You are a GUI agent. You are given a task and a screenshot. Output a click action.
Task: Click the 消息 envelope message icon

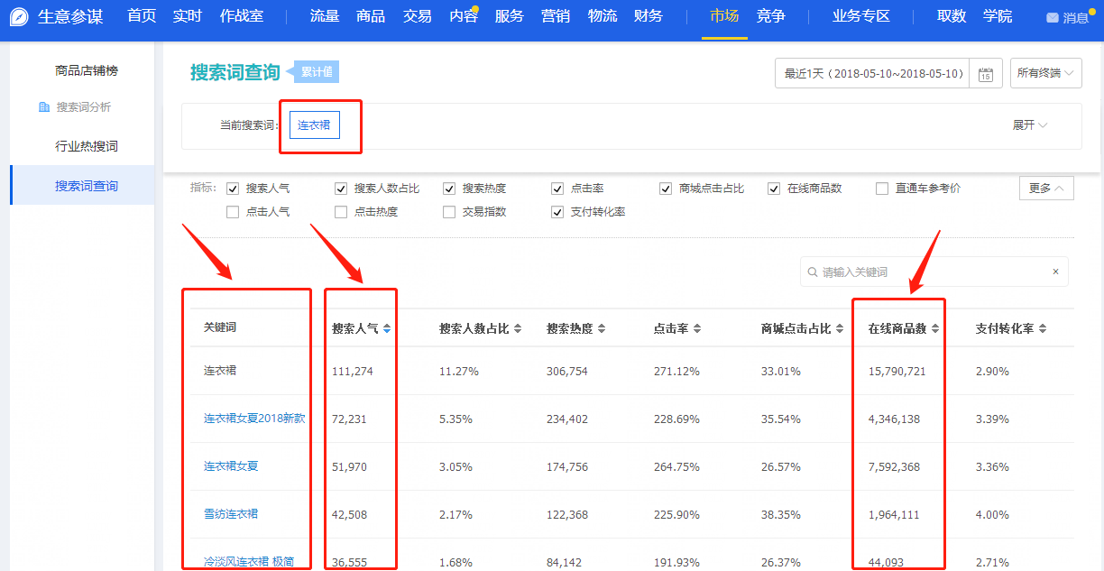[x=1053, y=18]
